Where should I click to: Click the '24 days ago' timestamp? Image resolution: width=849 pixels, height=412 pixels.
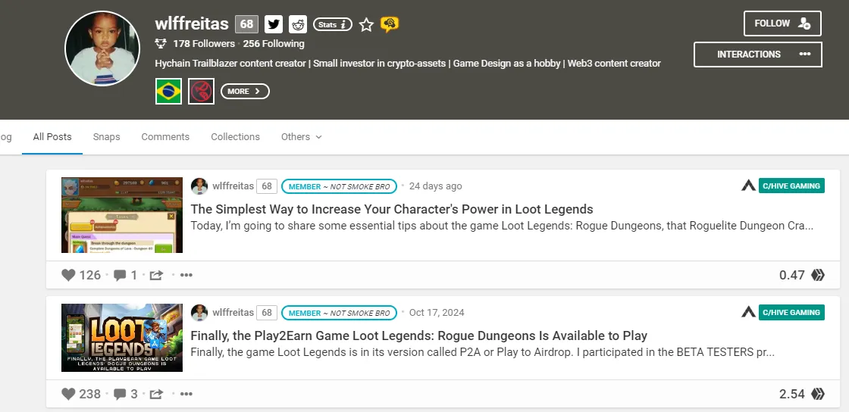click(x=435, y=186)
